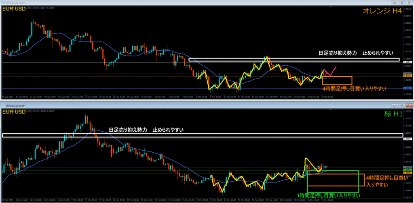Select '1時間足押し目買い入りやすい' green text
The height and width of the screenshot is (203, 414).
pyautogui.click(x=329, y=195)
